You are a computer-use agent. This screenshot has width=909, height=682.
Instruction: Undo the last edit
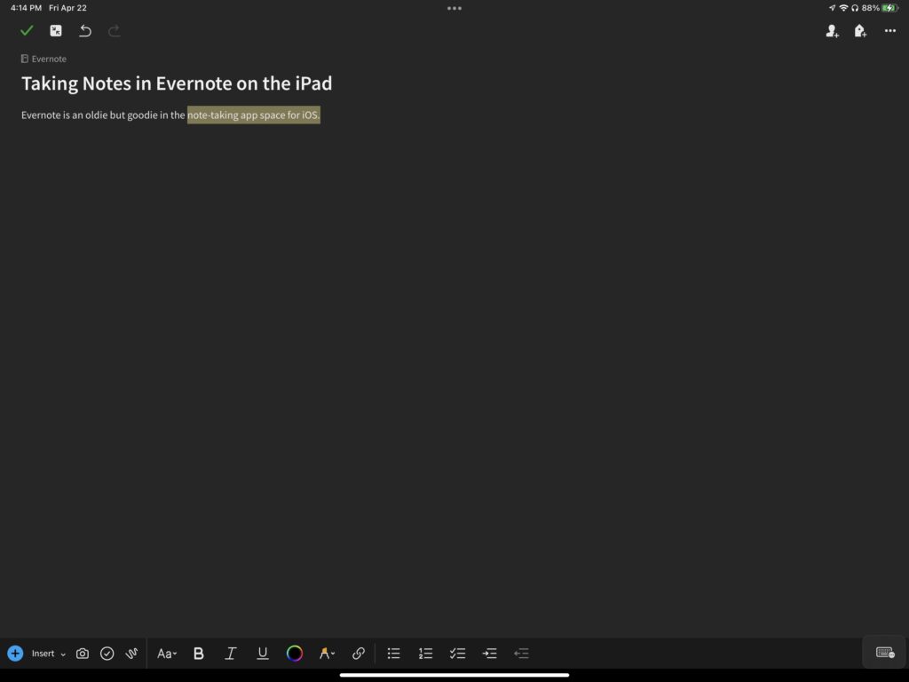[x=85, y=31]
